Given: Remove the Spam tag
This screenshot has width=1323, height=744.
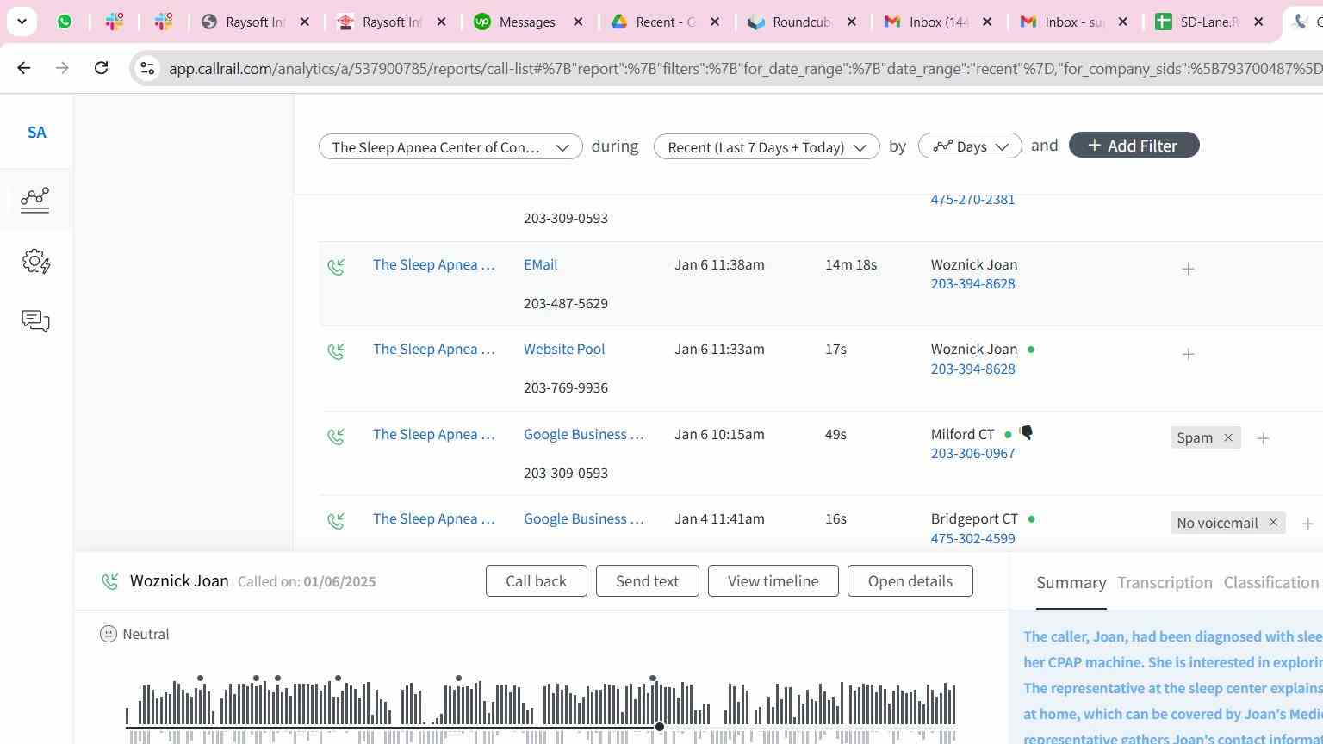Looking at the screenshot, I should [1228, 437].
